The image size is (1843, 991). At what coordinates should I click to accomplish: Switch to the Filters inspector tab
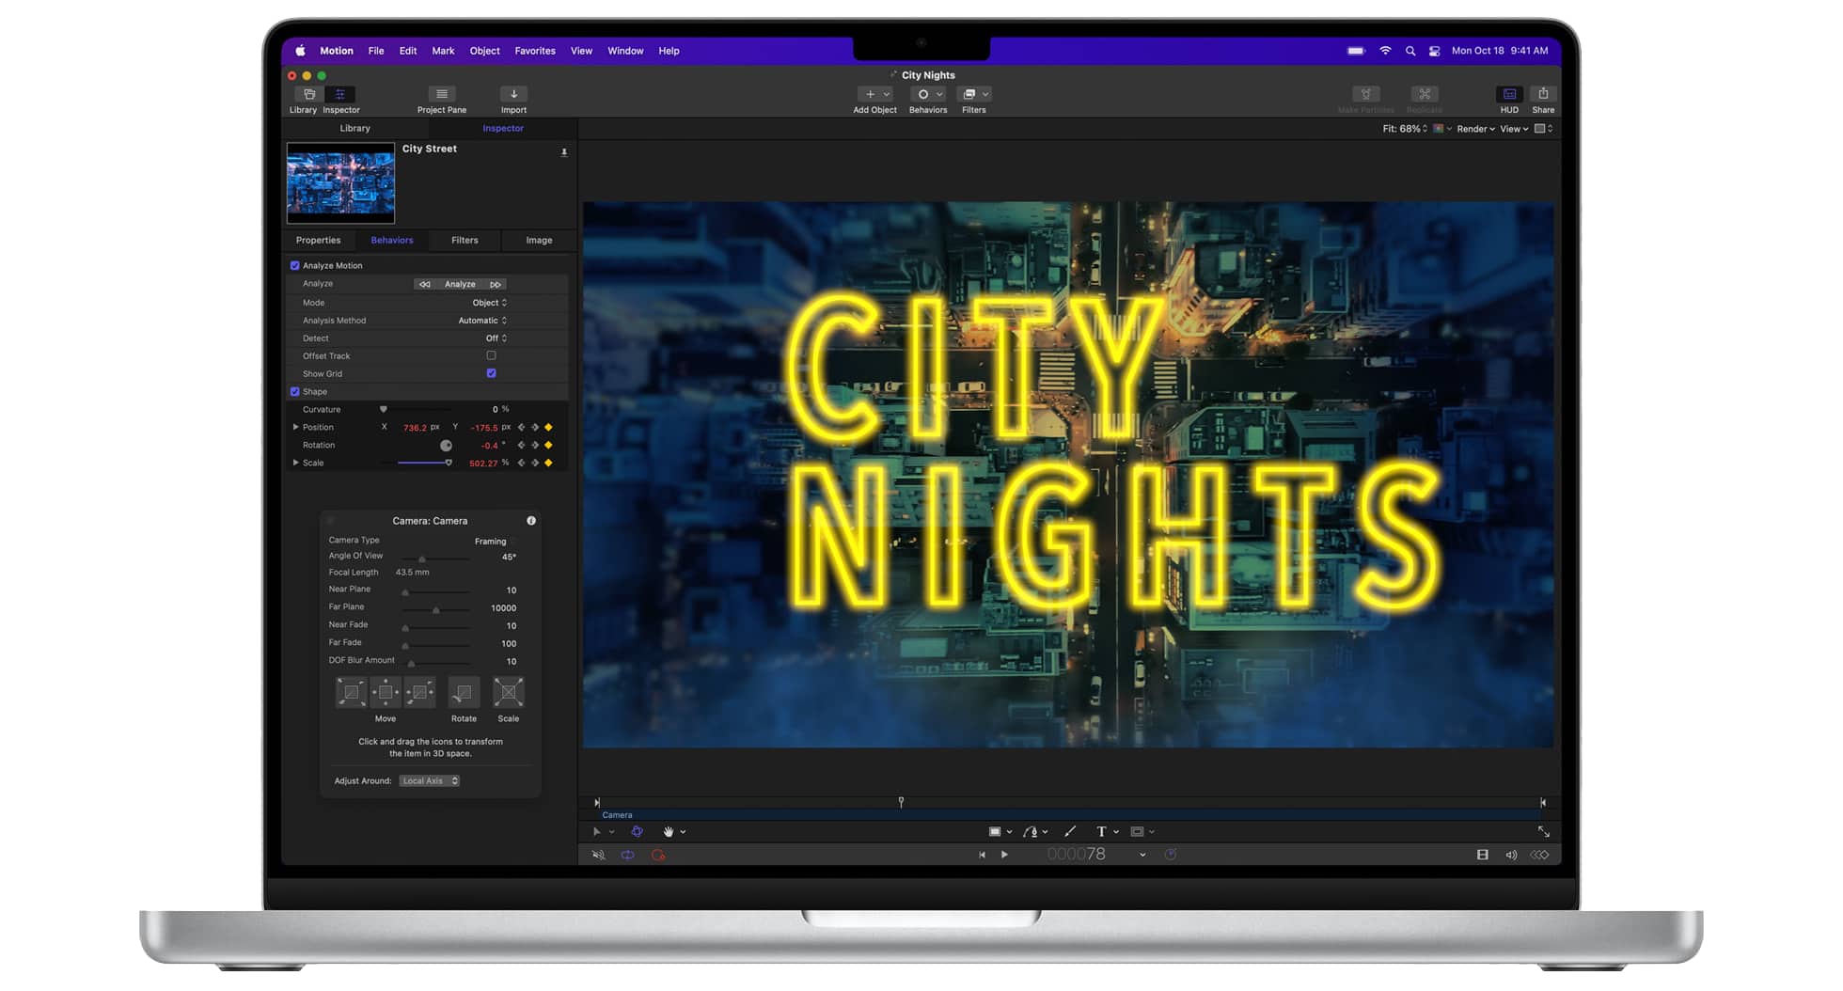(x=465, y=241)
